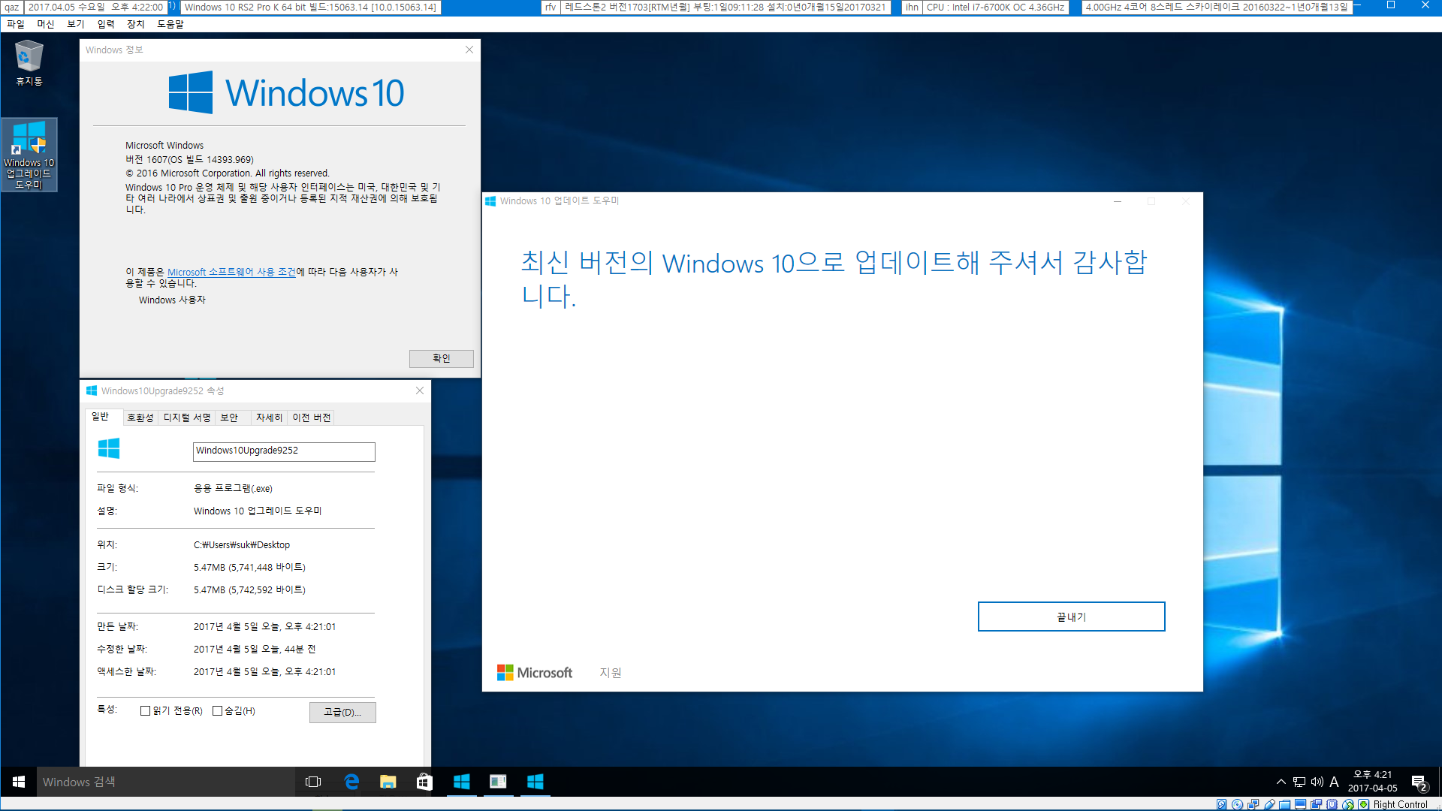Toggle the IME 'A' input indicator
Viewport: 1442px width, 811px height.
1334,782
